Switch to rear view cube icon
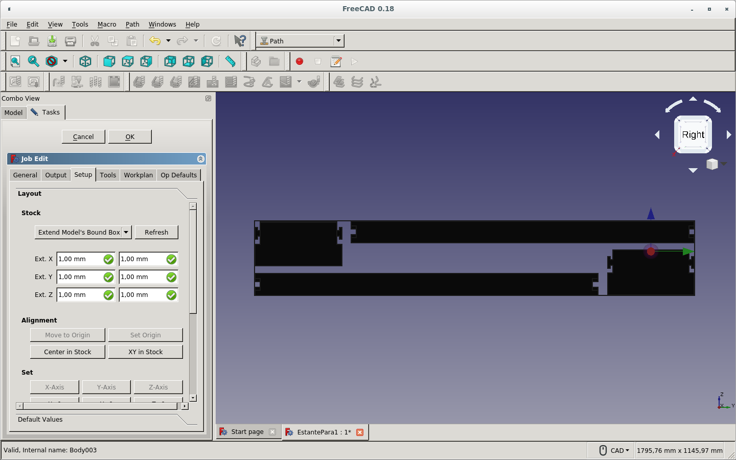Image resolution: width=736 pixels, height=460 pixels. click(x=170, y=61)
